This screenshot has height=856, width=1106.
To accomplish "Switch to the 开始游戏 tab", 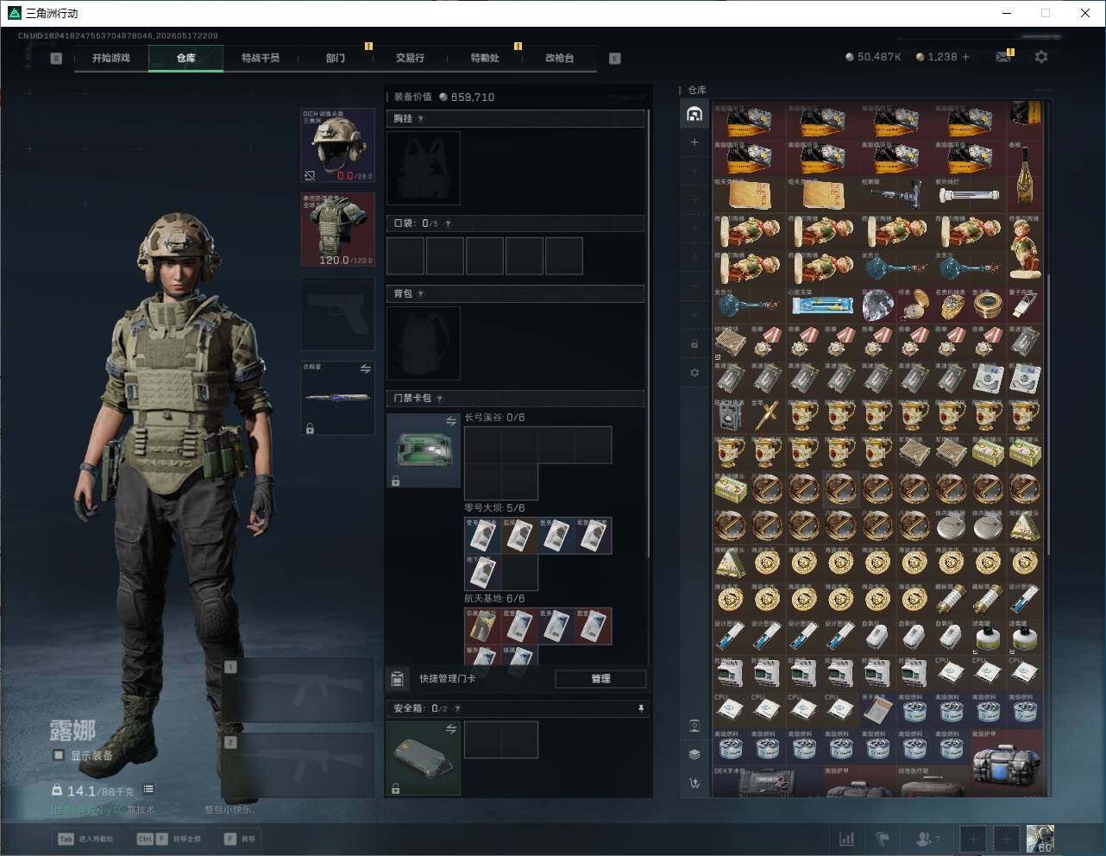I will (x=111, y=58).
